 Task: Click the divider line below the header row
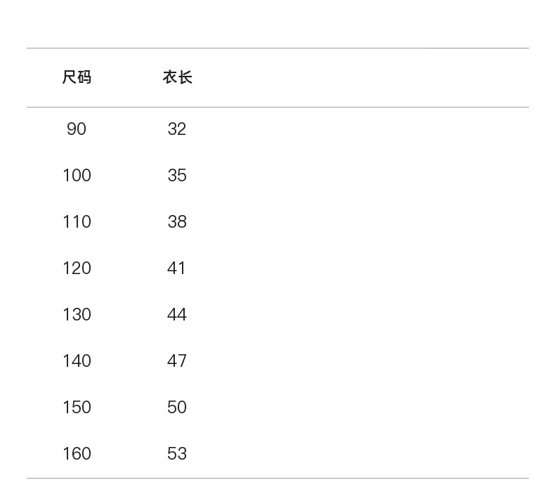point(277,107)
